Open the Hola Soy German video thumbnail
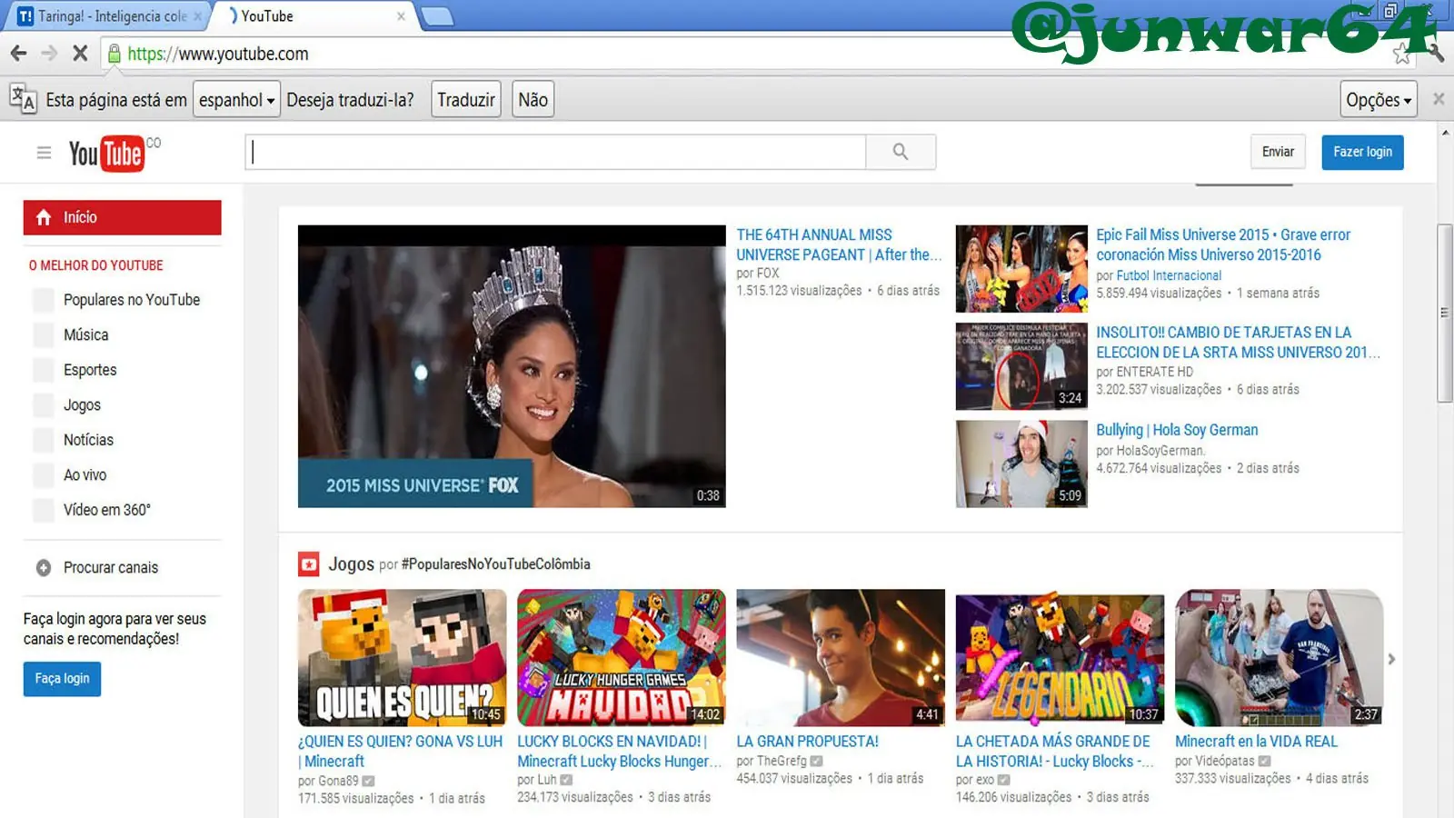 point(1021,464)
